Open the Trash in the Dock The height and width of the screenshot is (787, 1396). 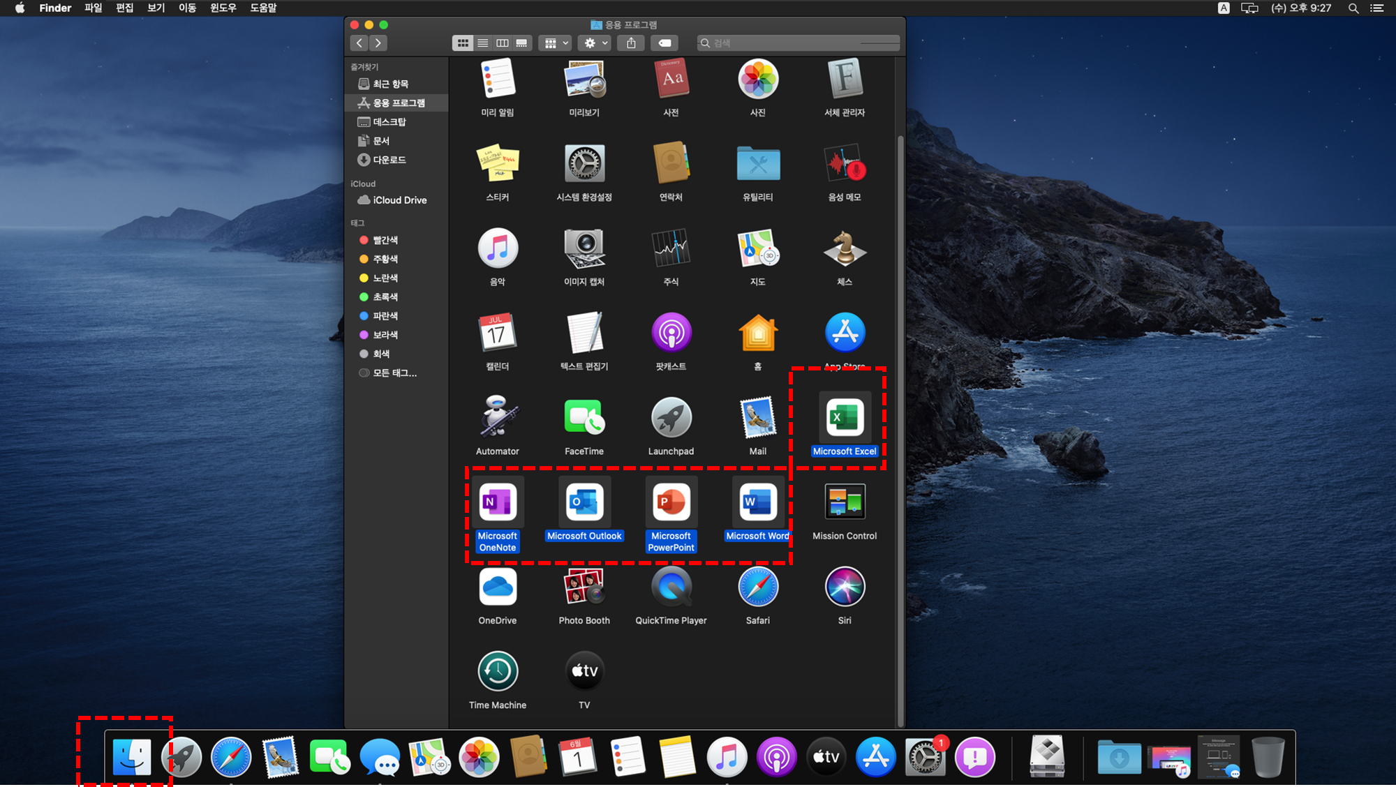click(x=1268, y=757)
